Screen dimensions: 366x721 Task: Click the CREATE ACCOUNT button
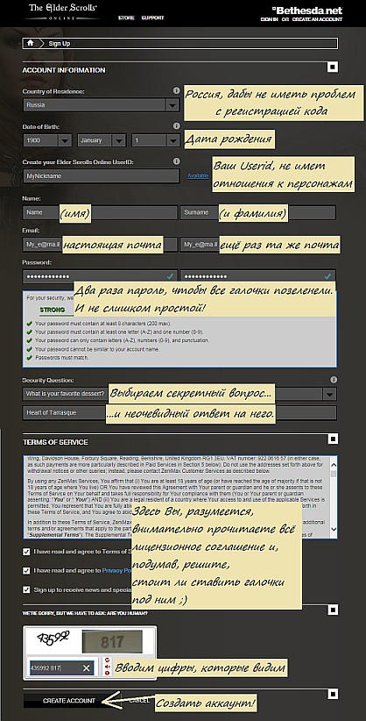coord(69,701)
